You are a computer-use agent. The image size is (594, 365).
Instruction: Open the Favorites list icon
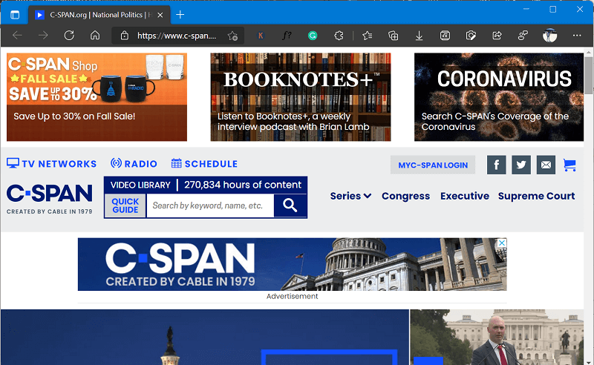[367, 36]
